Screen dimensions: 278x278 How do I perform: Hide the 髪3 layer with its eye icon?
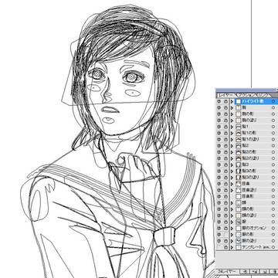[x=219, y=164]
